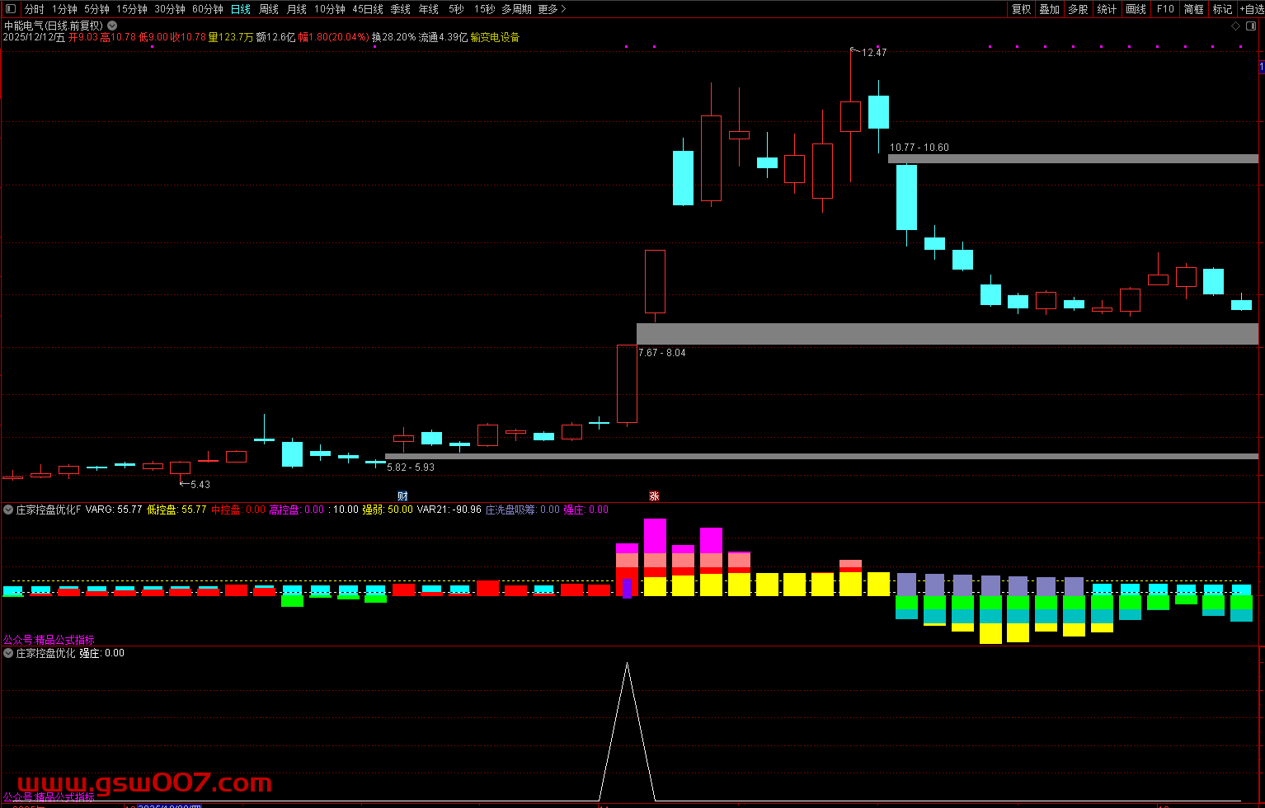Click the 10.77 - 10.60 gray price band
The width and height of the screenshot is (1265, 808).
[x=1072, y=158]
